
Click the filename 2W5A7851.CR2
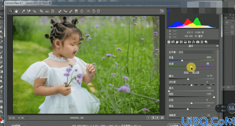(77, 118)
